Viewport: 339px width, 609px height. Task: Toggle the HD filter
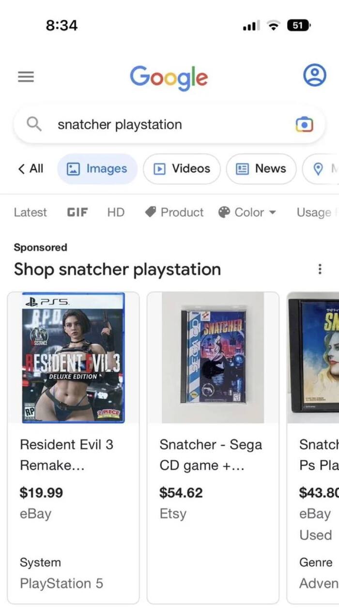pos(116,212)
